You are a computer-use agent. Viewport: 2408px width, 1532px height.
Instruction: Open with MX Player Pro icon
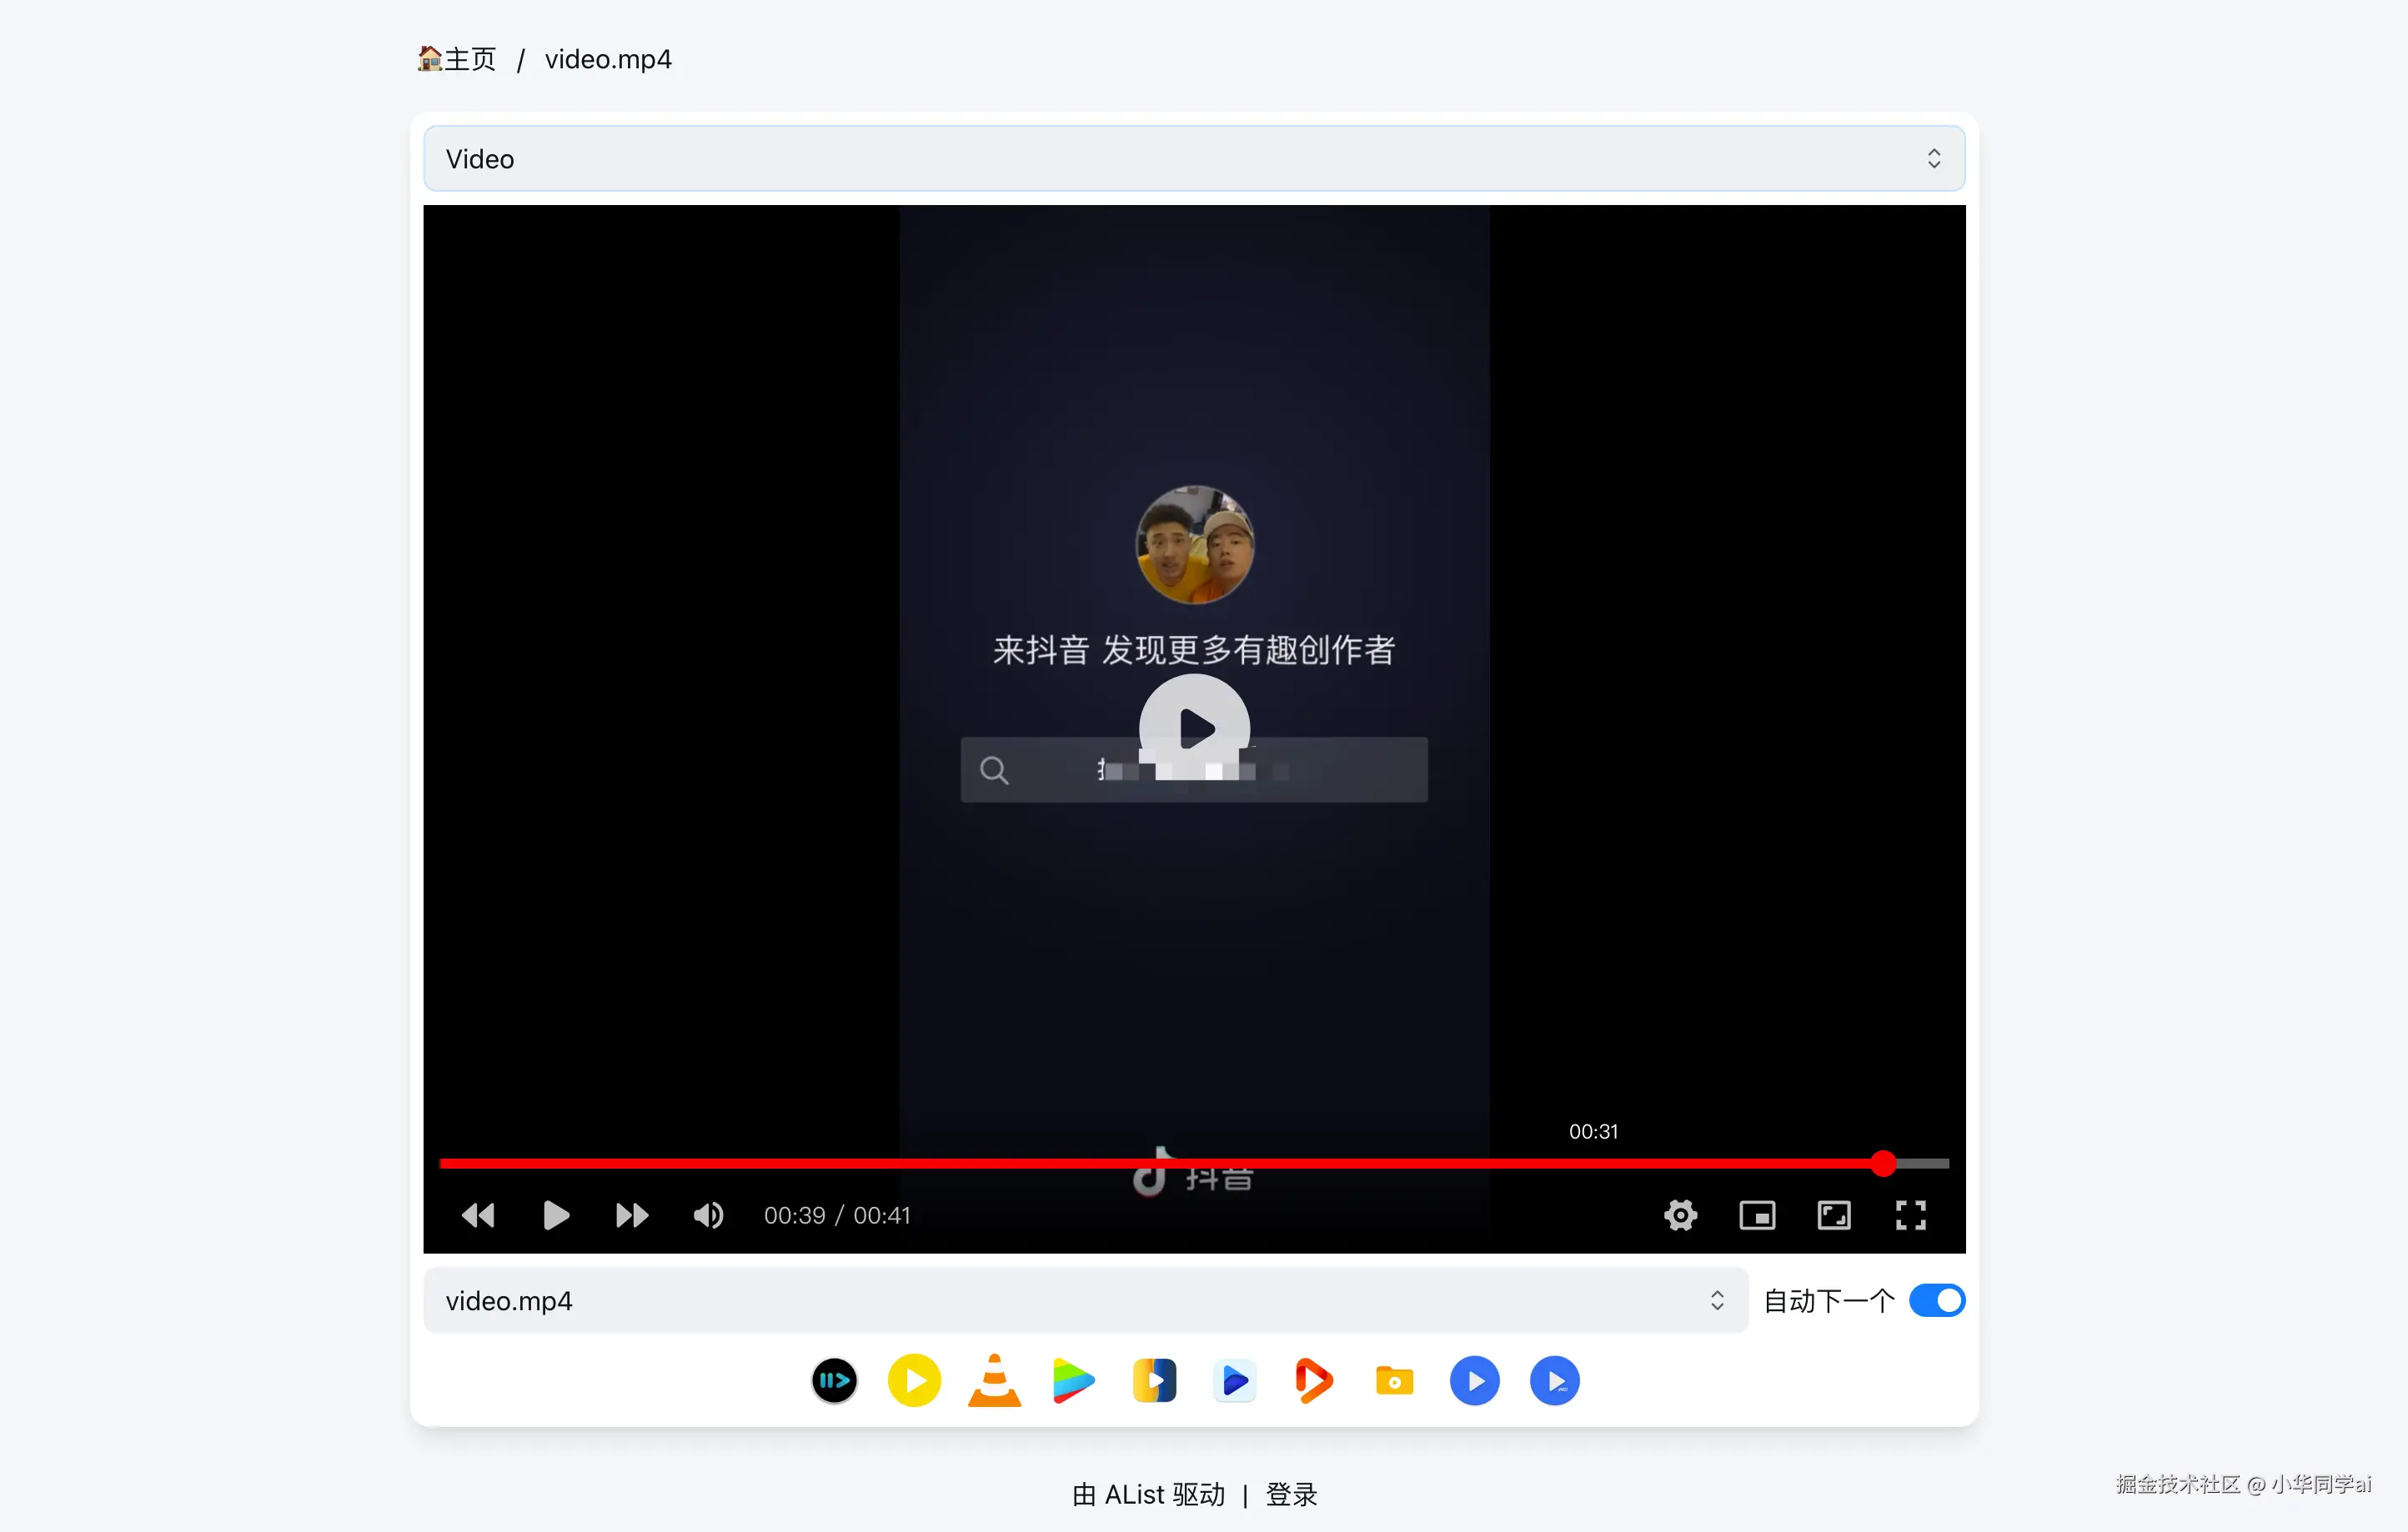point(1555,1381)
